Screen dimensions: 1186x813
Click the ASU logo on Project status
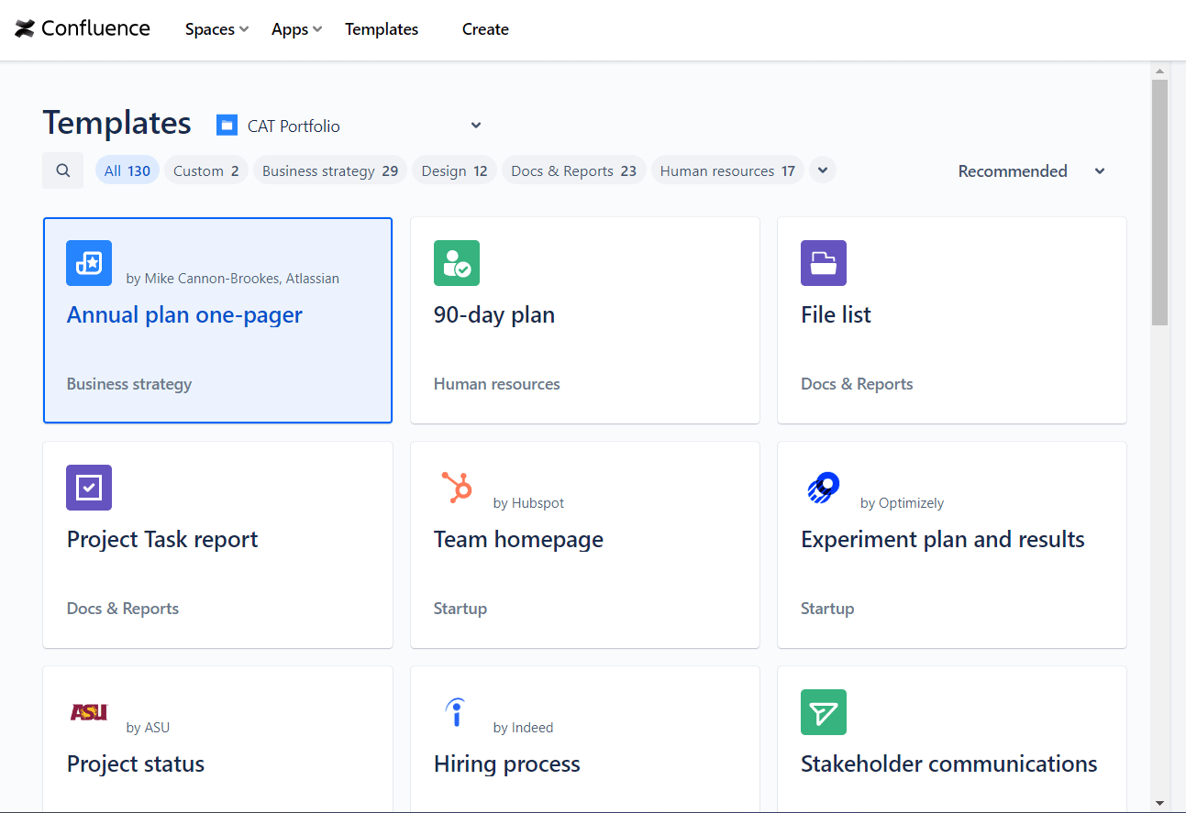[x=88, y=712]
